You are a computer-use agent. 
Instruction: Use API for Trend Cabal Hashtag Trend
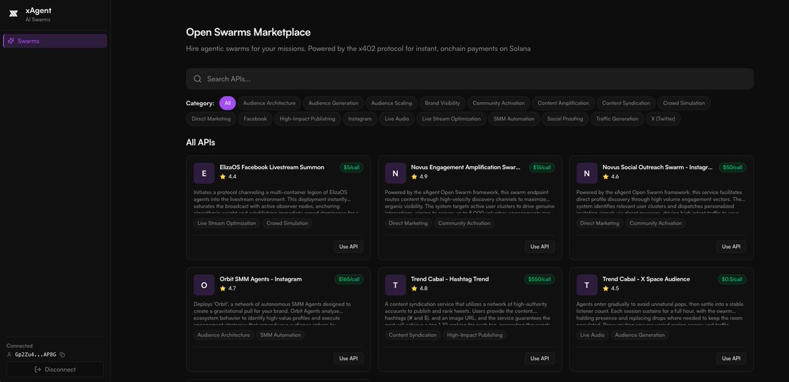[540, 358]
